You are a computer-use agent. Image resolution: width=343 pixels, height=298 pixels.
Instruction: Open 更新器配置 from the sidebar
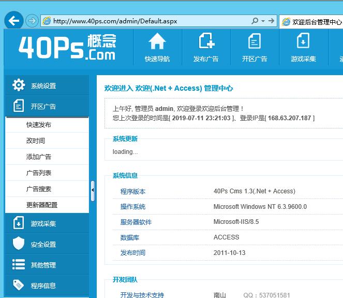point(42,205)
